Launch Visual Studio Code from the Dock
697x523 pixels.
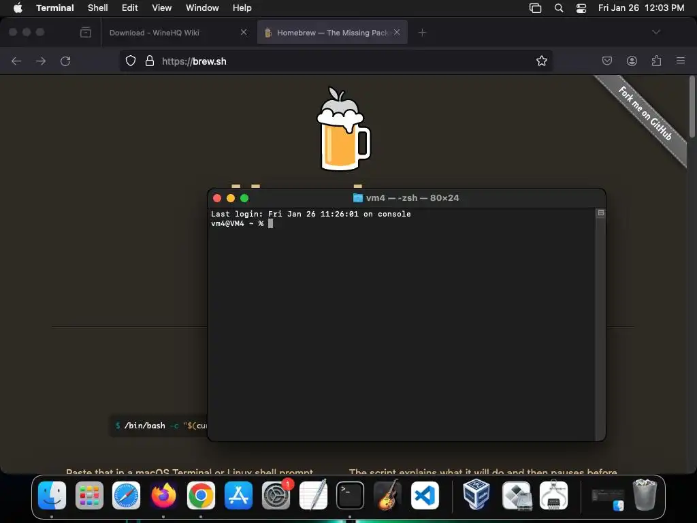tap(425, 495)
